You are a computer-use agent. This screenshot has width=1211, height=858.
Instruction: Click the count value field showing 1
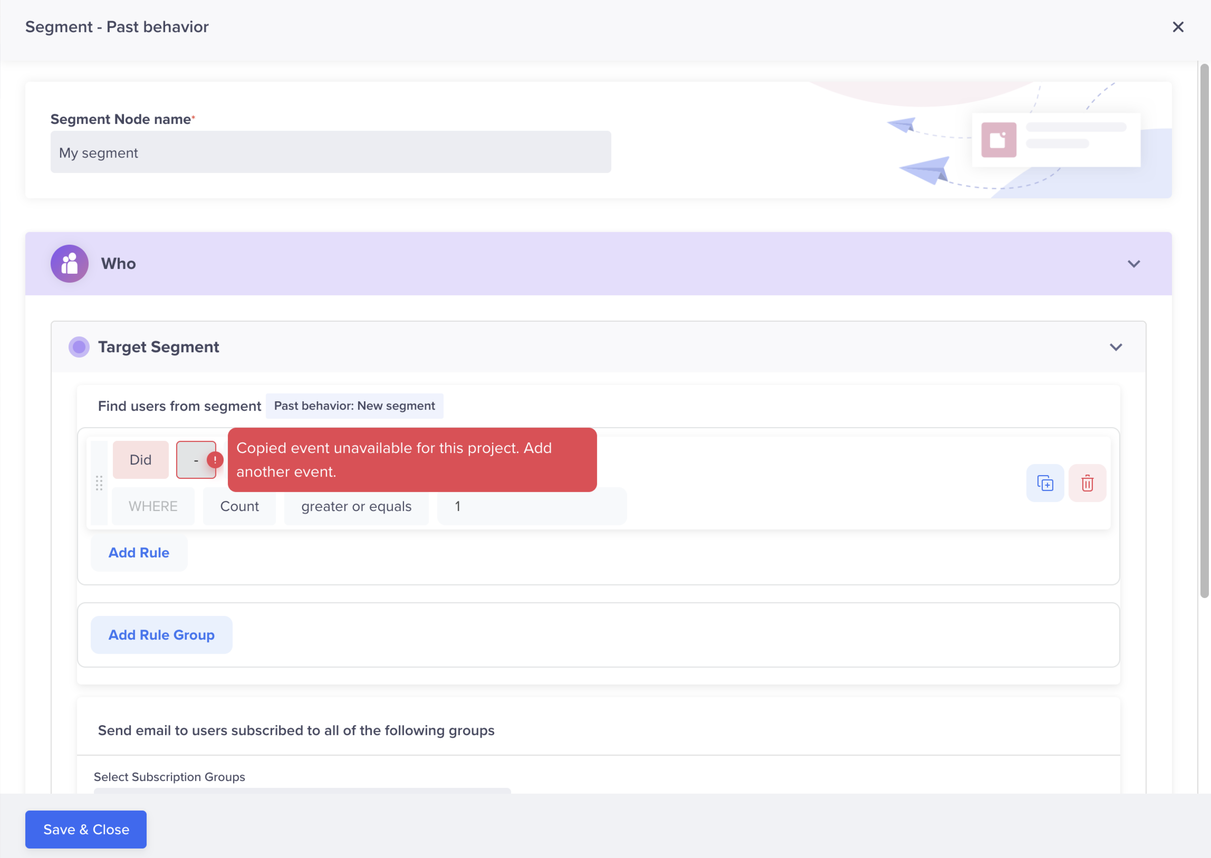531,506
